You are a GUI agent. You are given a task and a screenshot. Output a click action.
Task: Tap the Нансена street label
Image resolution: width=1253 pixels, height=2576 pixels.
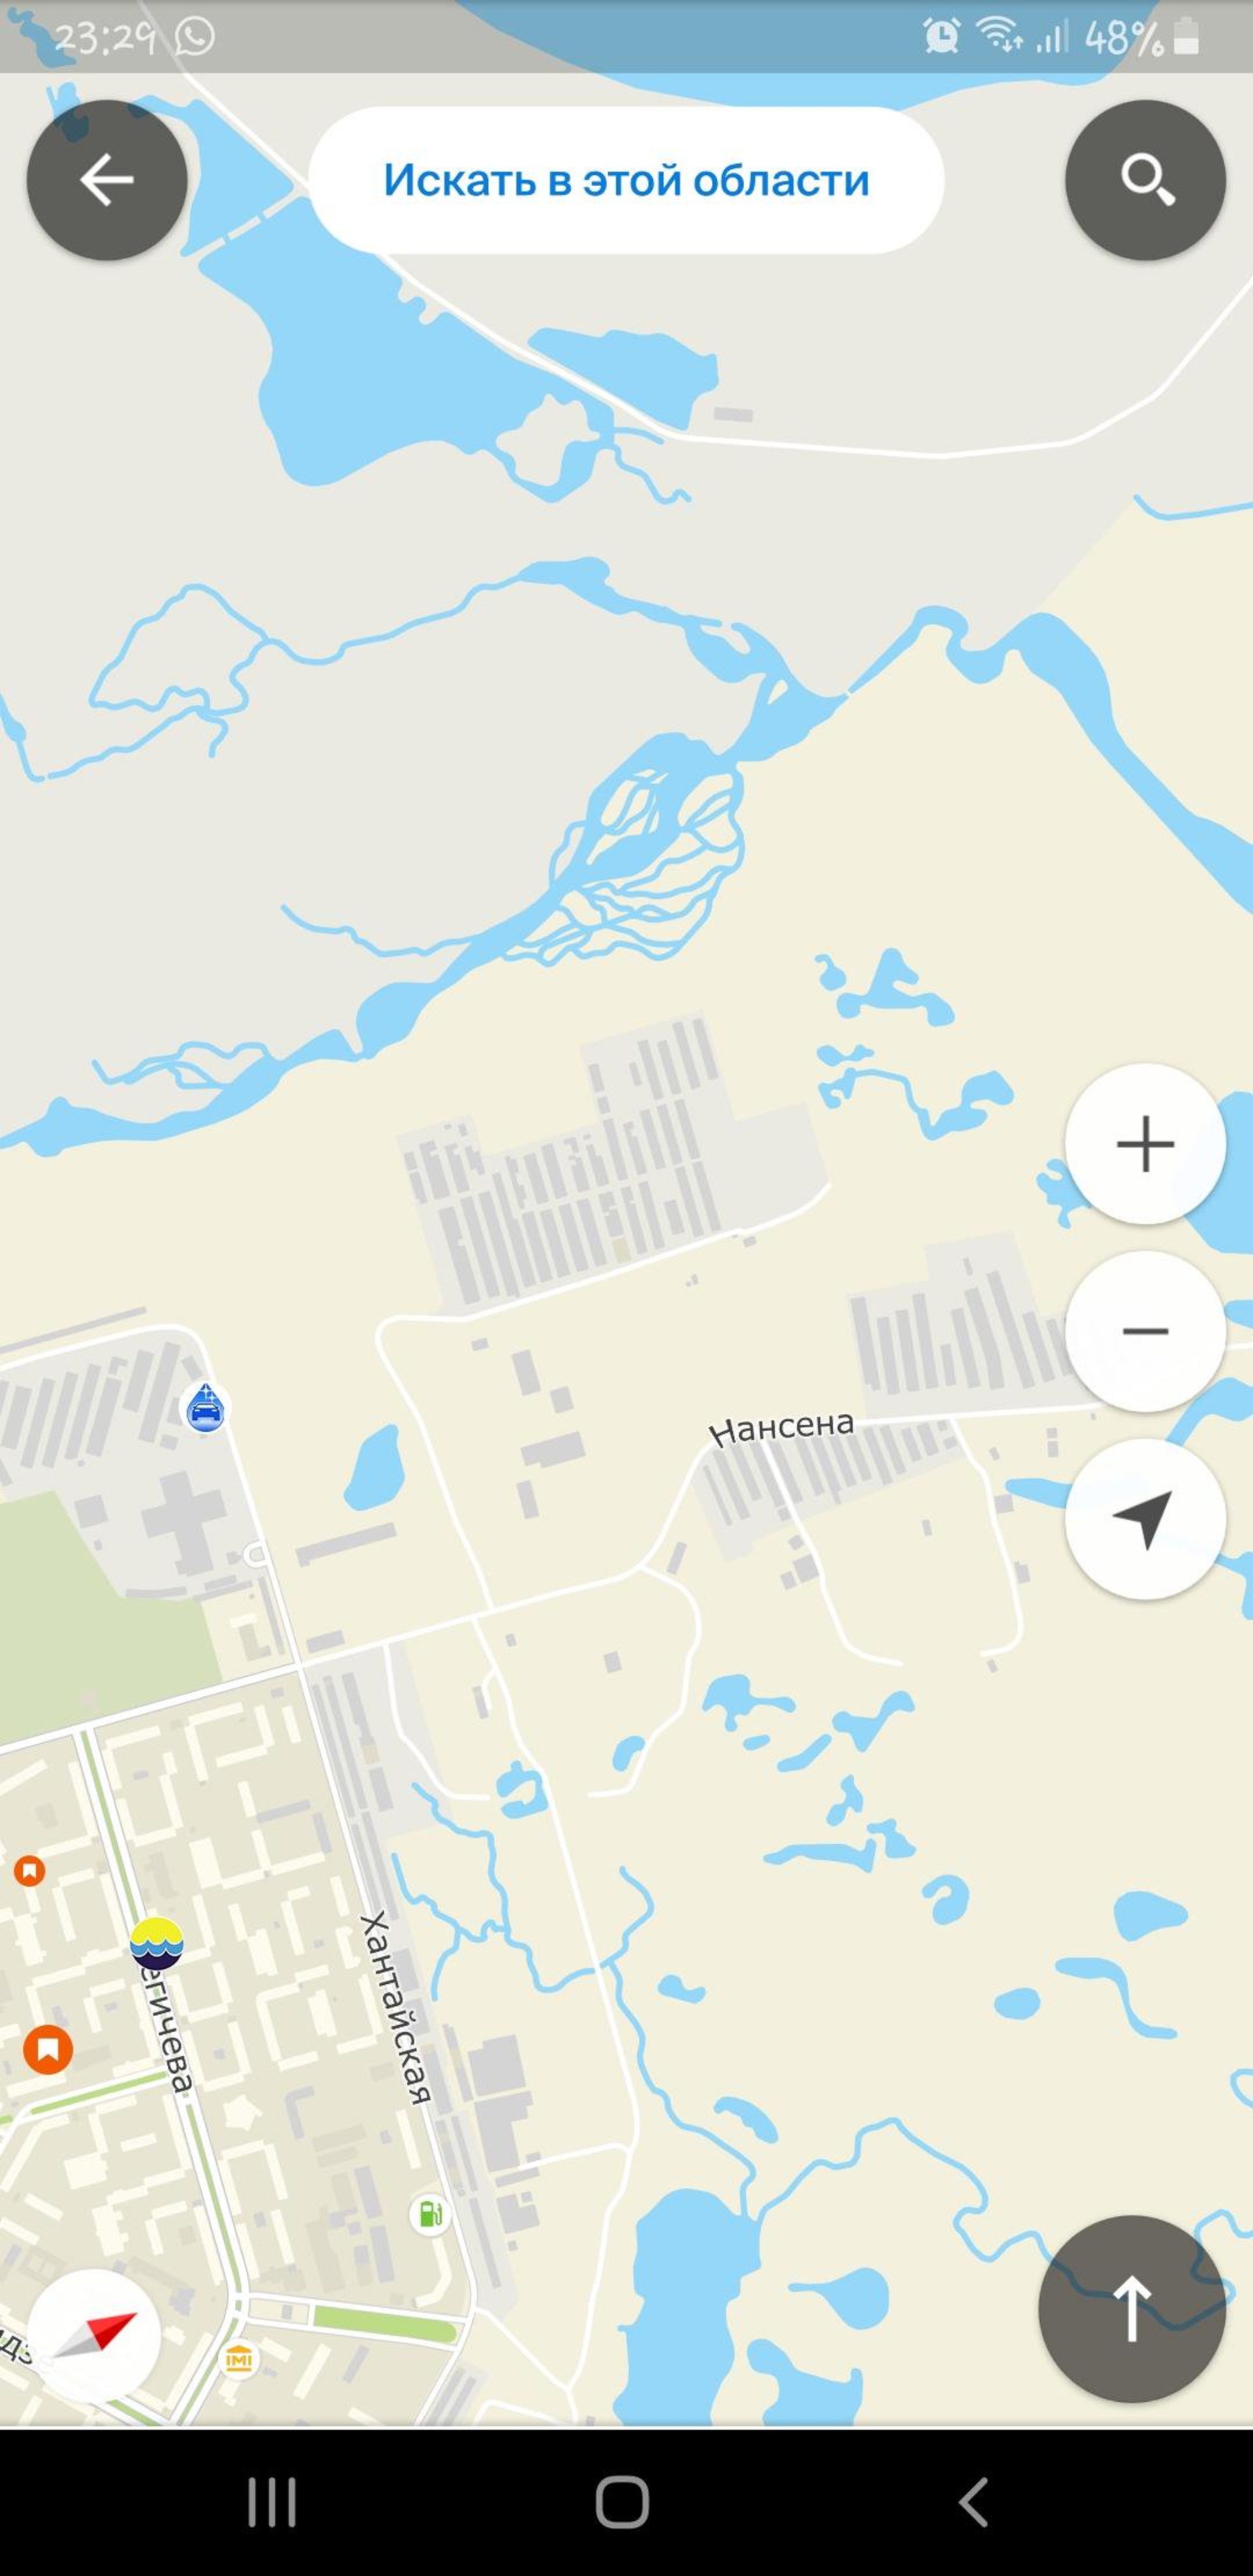(781, 1427)
